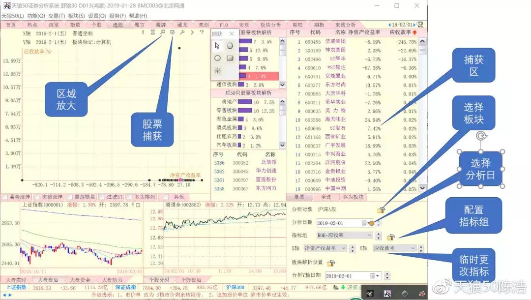This screenshot has height=300, width=531.
Task: Click the 存为板块 button
Action: click(x=354, y=198)
